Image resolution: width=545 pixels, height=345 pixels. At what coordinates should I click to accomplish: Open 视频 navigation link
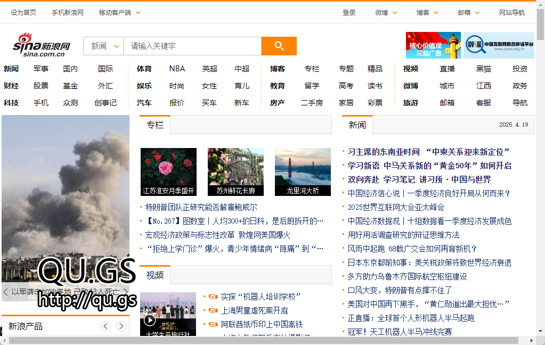pyautogui.click(x=411, y=69)
